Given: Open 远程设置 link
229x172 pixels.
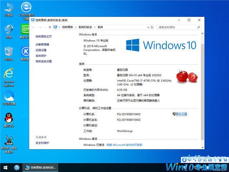Looking at the screenshot, I should (x=41, y=50).
